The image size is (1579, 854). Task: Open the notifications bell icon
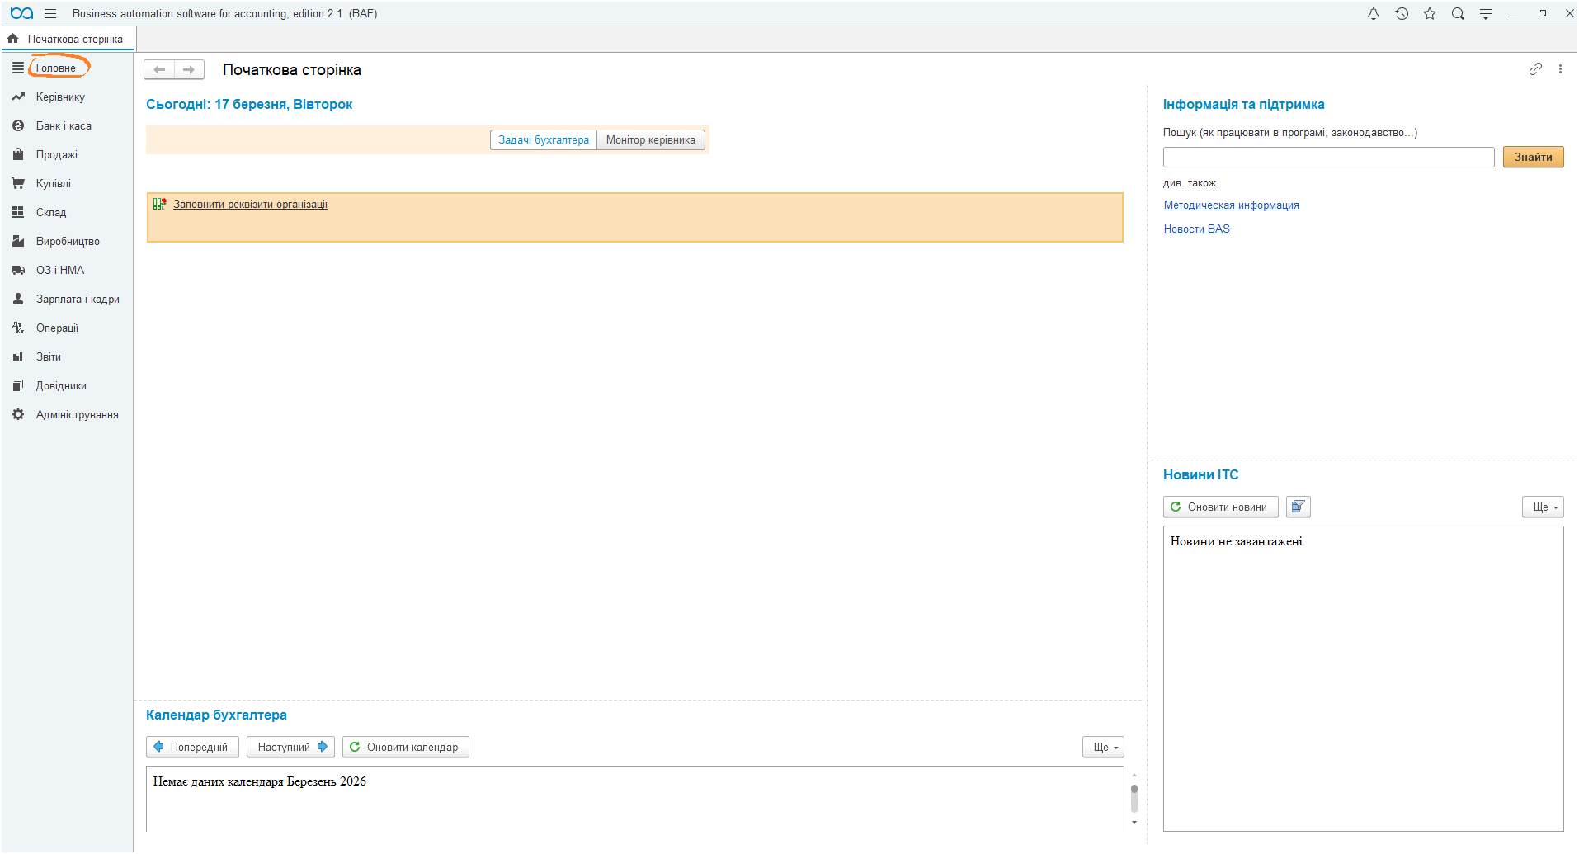[x=1374, y=14]
